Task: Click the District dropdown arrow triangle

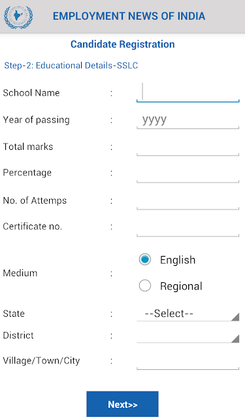Action: point(235,338)
